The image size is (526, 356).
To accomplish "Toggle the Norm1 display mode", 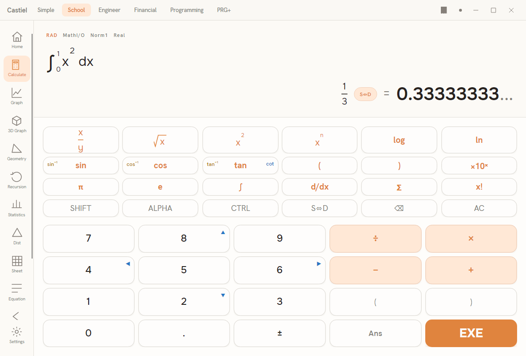I will (99, 35).
